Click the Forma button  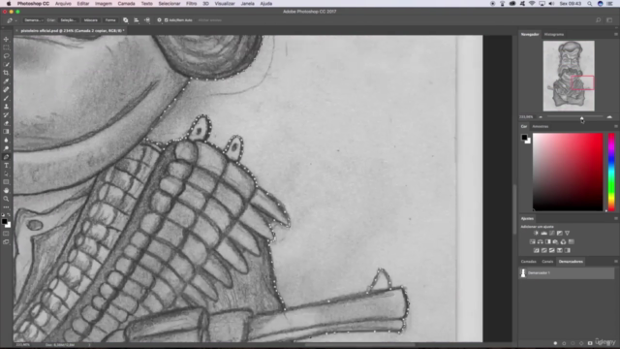(x=110, y=20)
